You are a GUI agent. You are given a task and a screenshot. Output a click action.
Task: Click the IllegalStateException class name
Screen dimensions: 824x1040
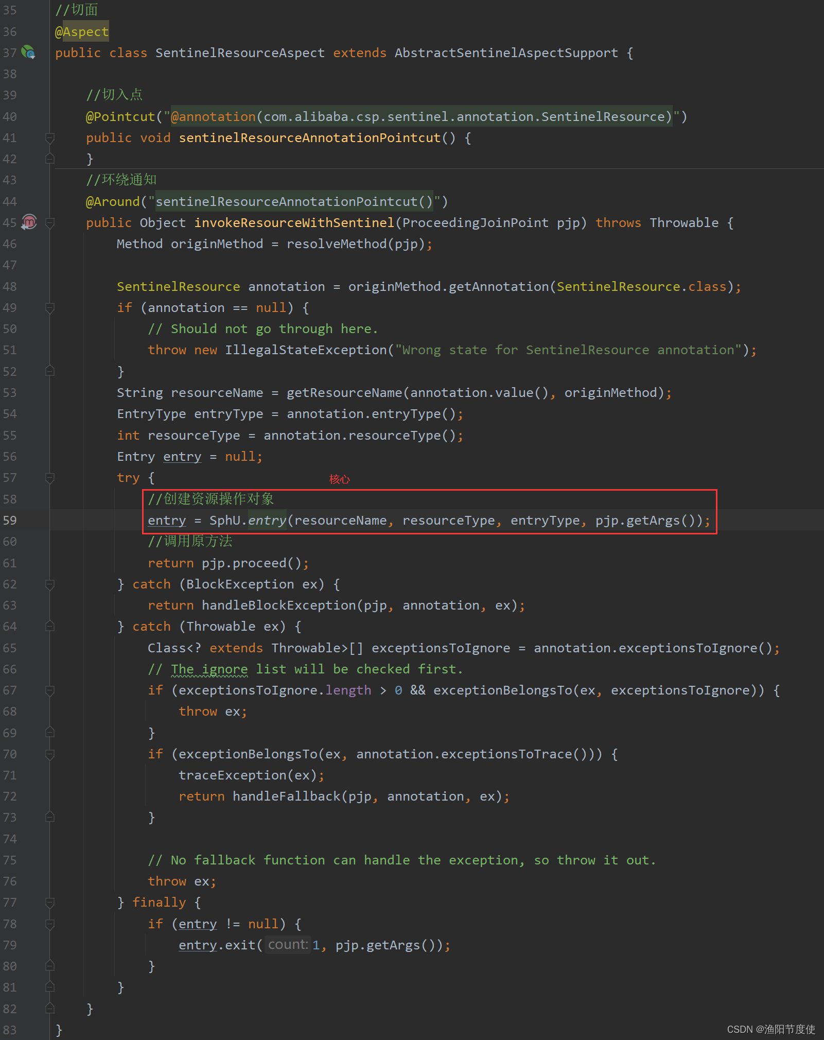click(x=306, y=350)
